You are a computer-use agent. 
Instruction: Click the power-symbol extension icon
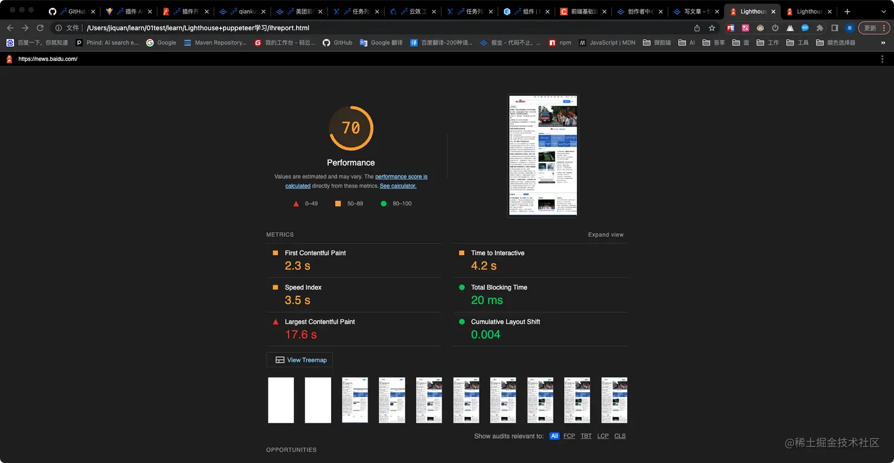(775, 28)
